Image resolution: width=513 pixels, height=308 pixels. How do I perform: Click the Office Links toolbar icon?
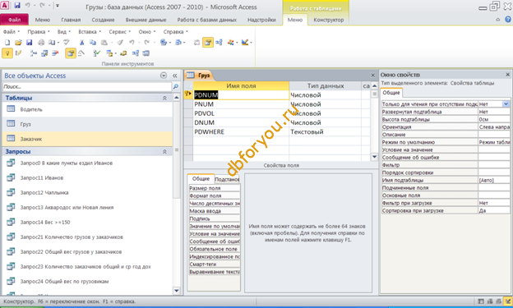click(164, 43)
